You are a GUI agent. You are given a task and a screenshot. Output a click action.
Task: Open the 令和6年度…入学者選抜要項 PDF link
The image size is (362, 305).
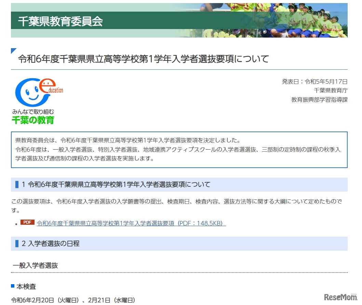(x=131, y=223)
